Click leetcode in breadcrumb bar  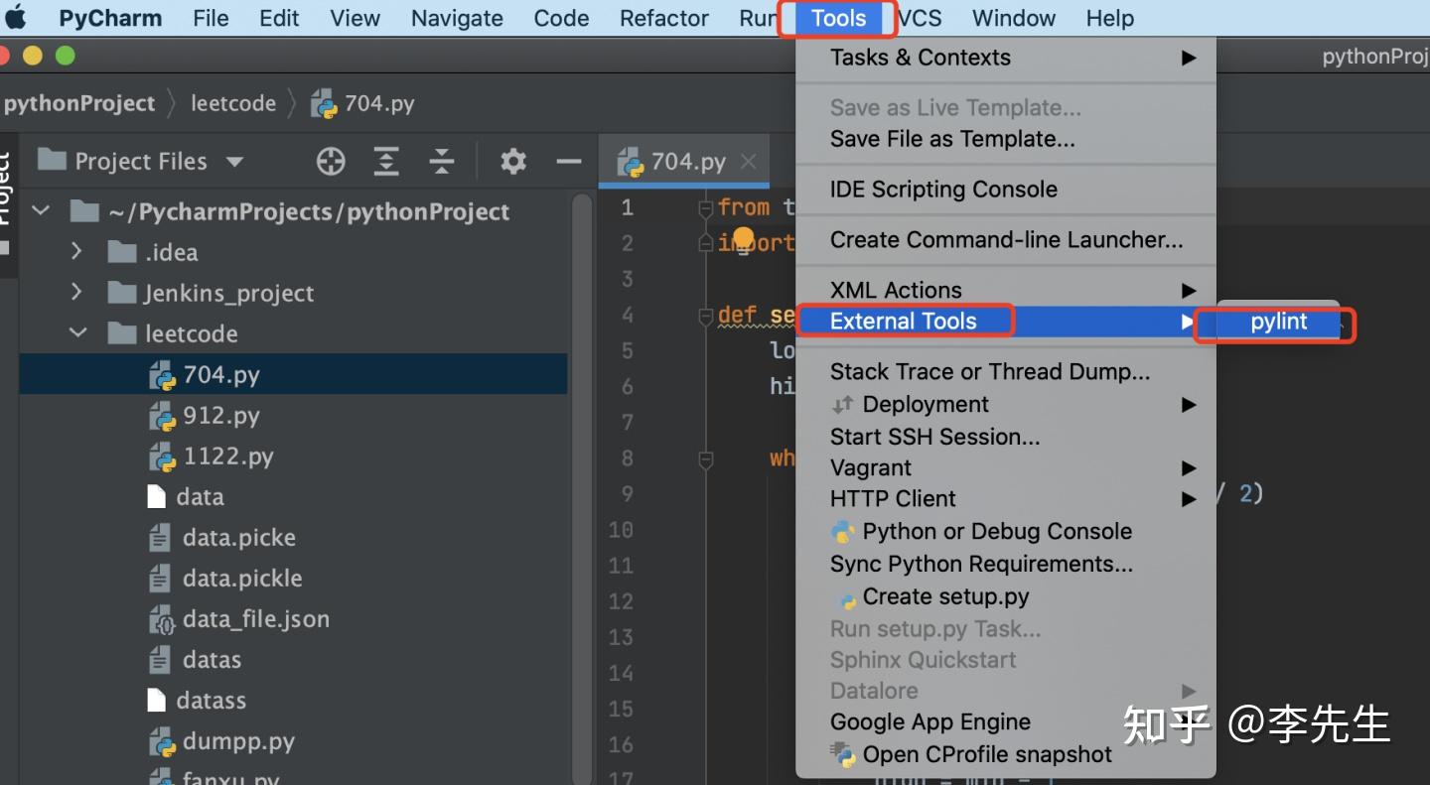click(x=233, y=103)
